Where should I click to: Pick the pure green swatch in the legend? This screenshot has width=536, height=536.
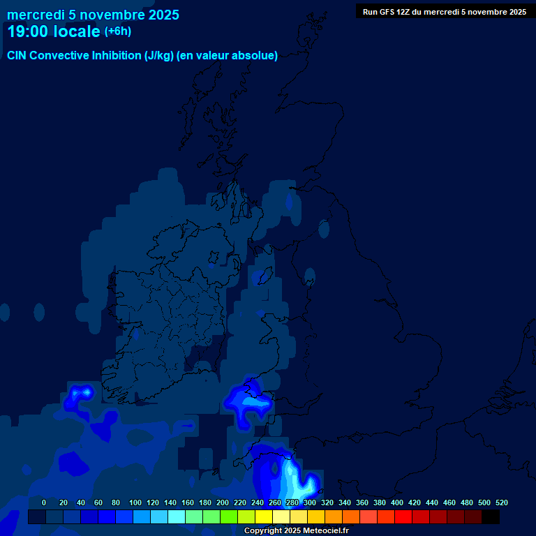click(228, 517)
